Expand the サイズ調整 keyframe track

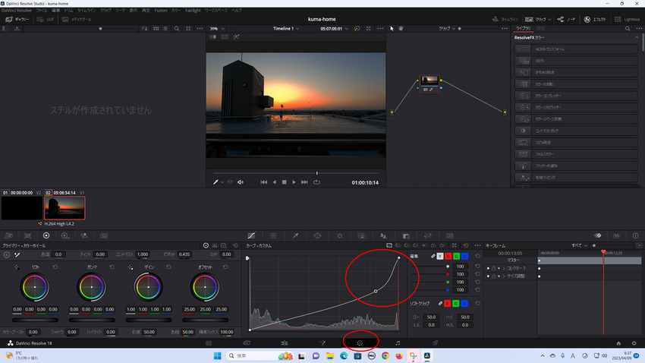(x=504, y=276)
